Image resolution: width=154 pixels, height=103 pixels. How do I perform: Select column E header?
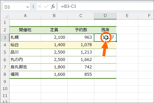127,16
